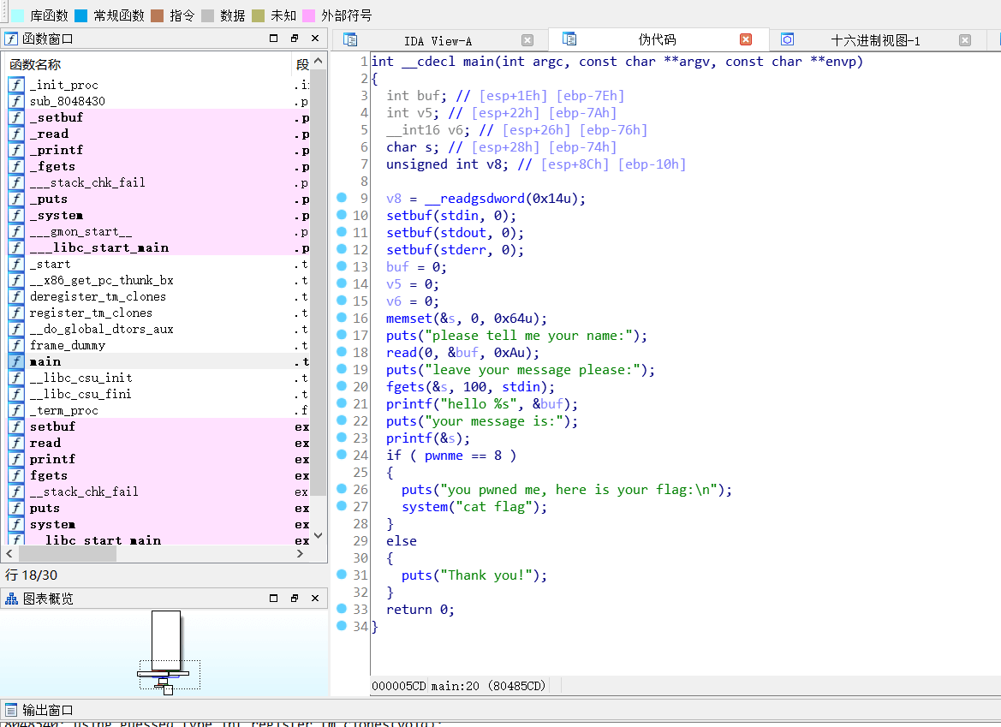
Task: Maximize the functions window panel
Action: pyautogui.click(x=274, y=39)
